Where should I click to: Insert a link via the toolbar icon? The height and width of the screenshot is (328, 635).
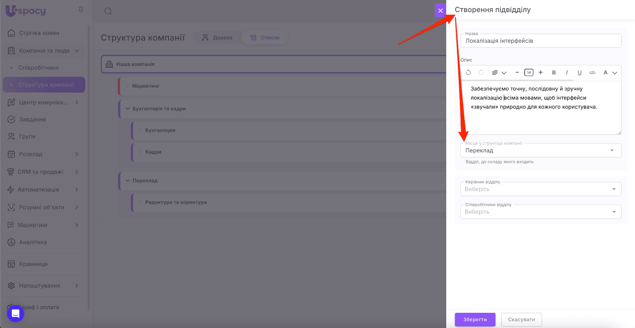coord(592,72)
